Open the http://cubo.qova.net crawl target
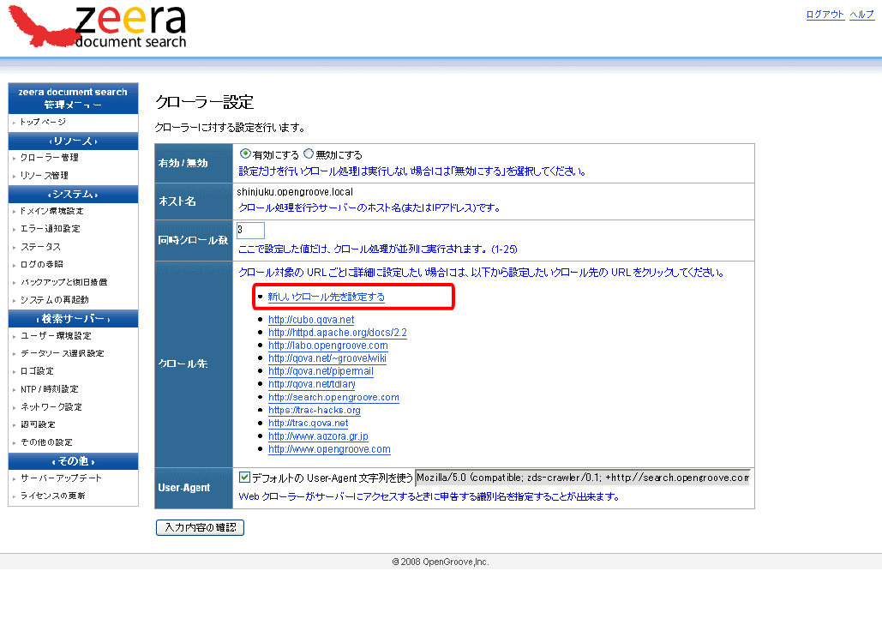This screenshot has height=619, width=882. click(x=311, y=320)
